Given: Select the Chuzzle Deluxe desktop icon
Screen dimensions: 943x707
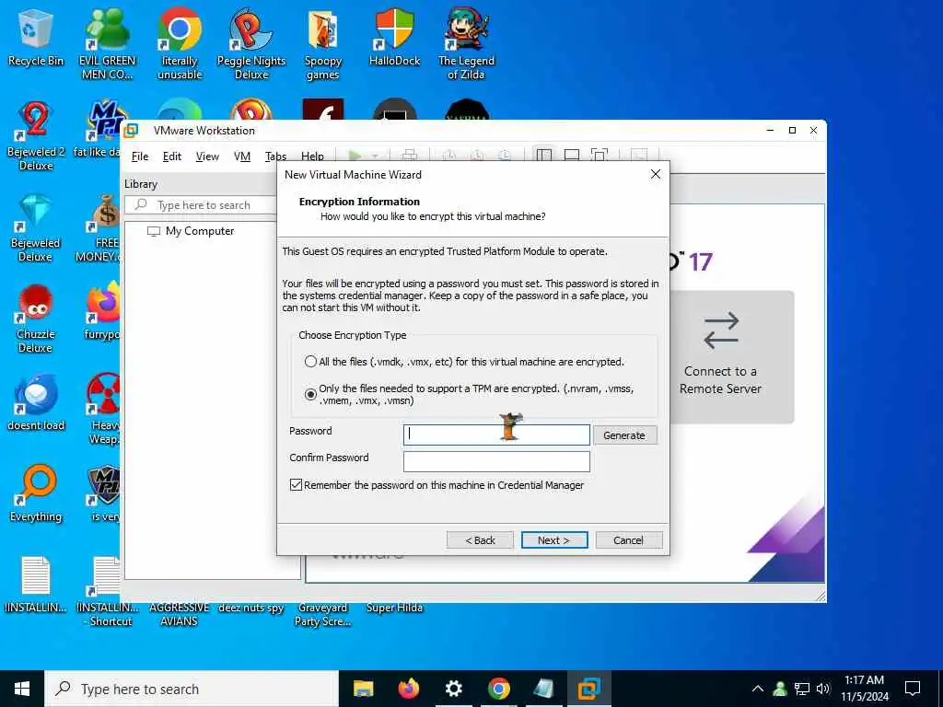Looking at the screenshot, I should pyautogui.click(x=36, y=319).
